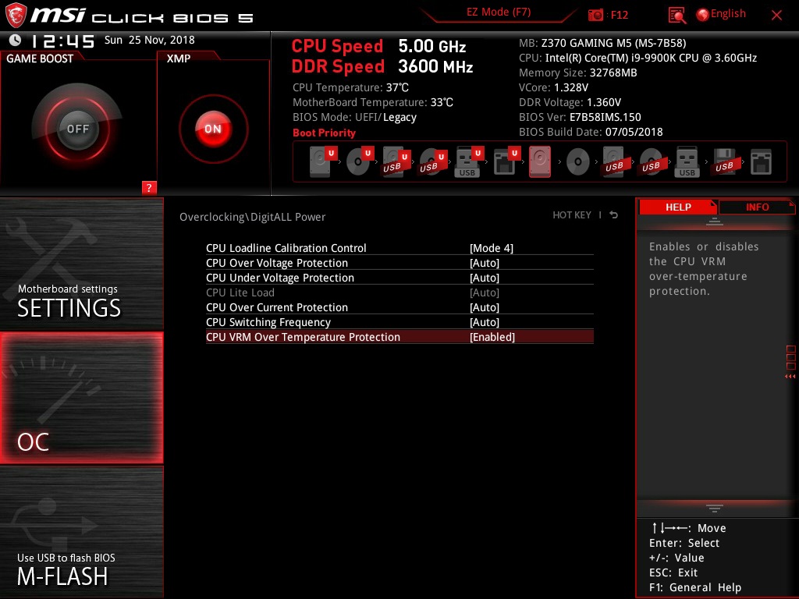The width and height of the screenshot is (799, 599).
Task: Click the clock icon beside the time
Action: click(16, 40)
